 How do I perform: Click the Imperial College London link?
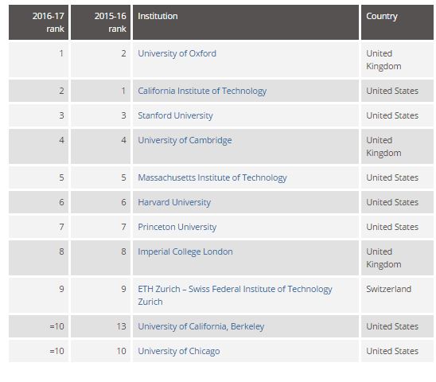pos(185,251)
